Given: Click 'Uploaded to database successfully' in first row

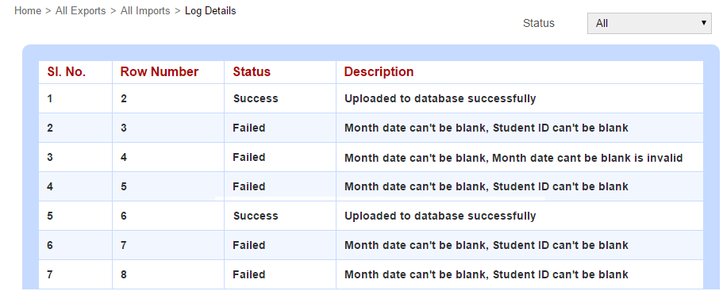Looking at the screenshot, I should 440,98.
